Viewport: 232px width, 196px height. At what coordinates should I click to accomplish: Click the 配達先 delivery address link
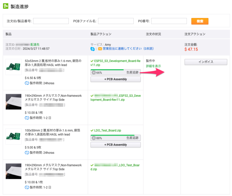pyautogui.click(x=35, y=44)
